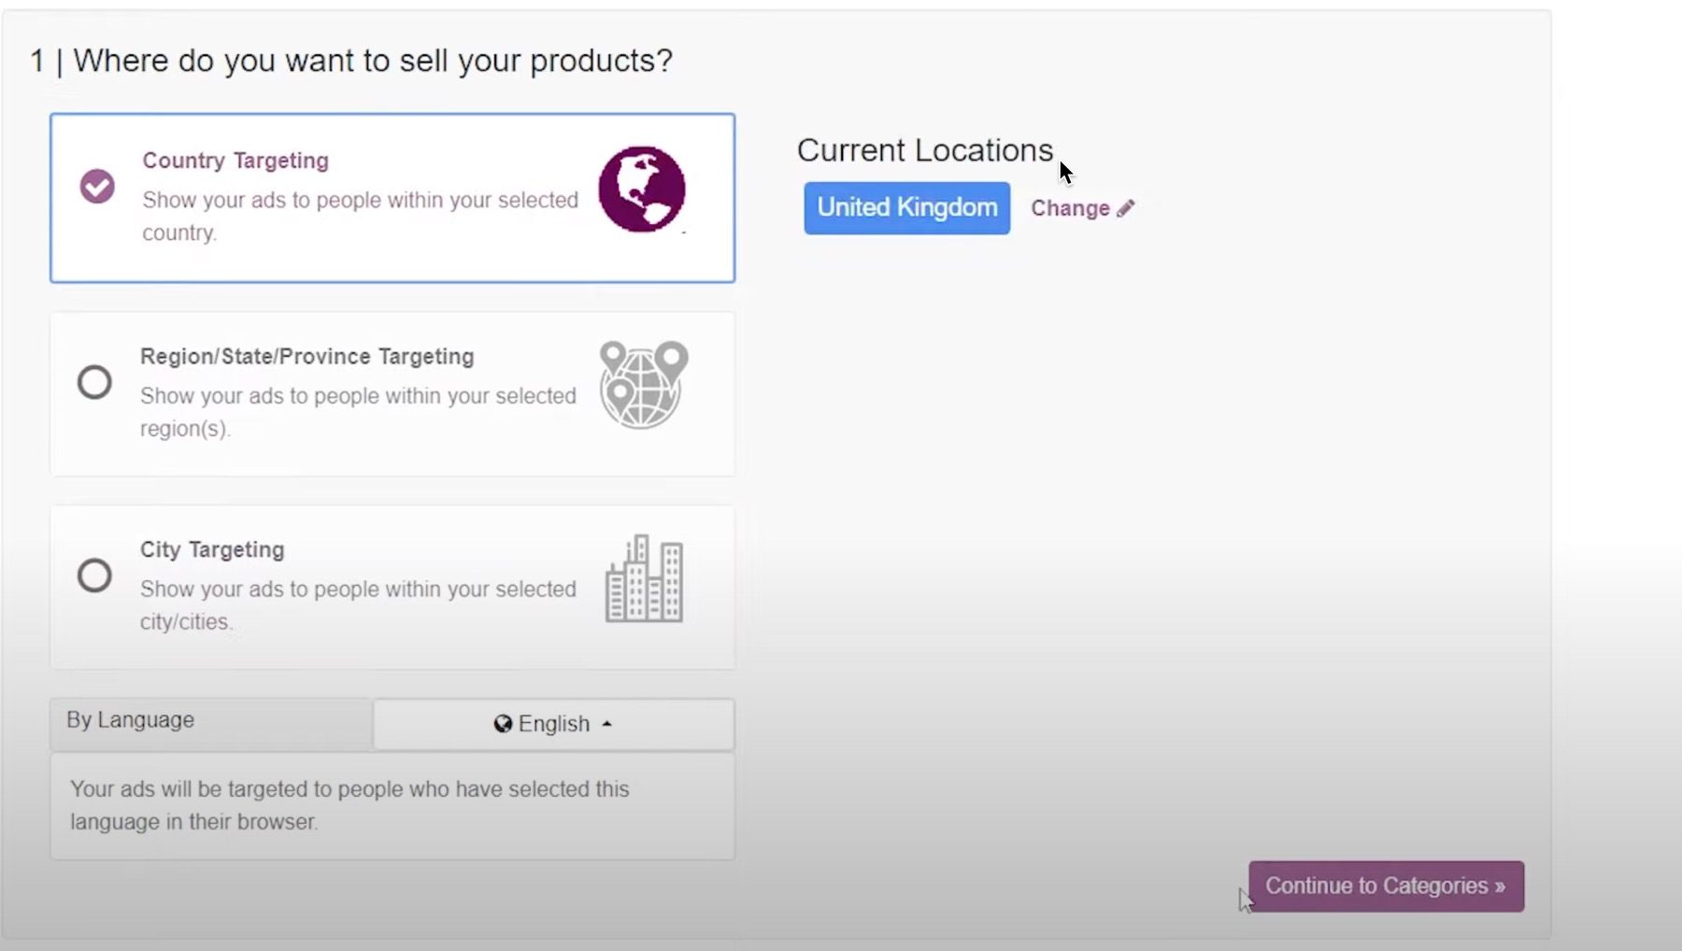Image resolution: width=1682 pixels, height=951 pixels.
Task: Click the Region/State/Province Targeting title
Action: point(307,357)
